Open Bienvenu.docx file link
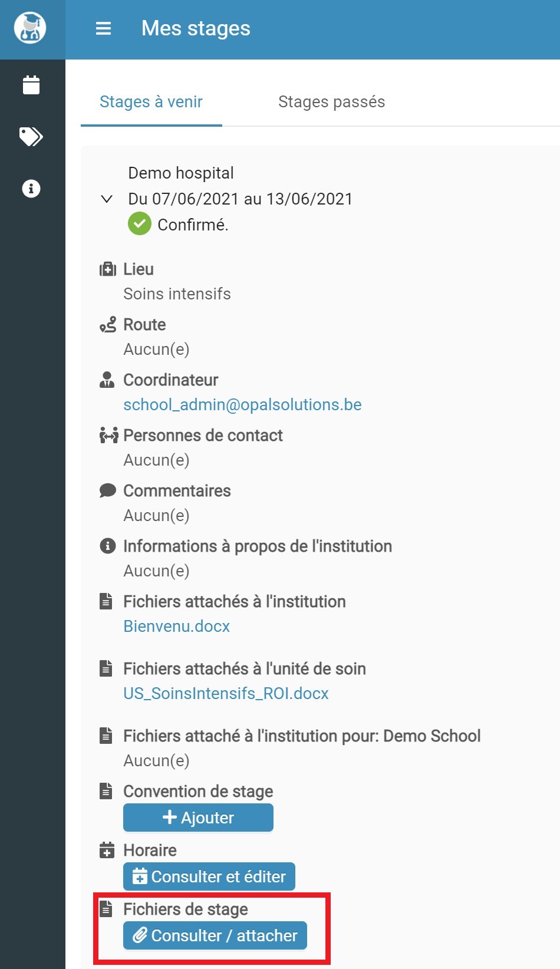 tap(176, 626)
